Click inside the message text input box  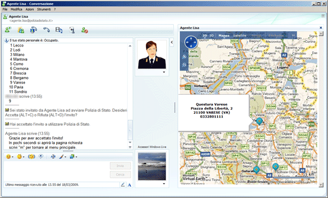[56, 171]
